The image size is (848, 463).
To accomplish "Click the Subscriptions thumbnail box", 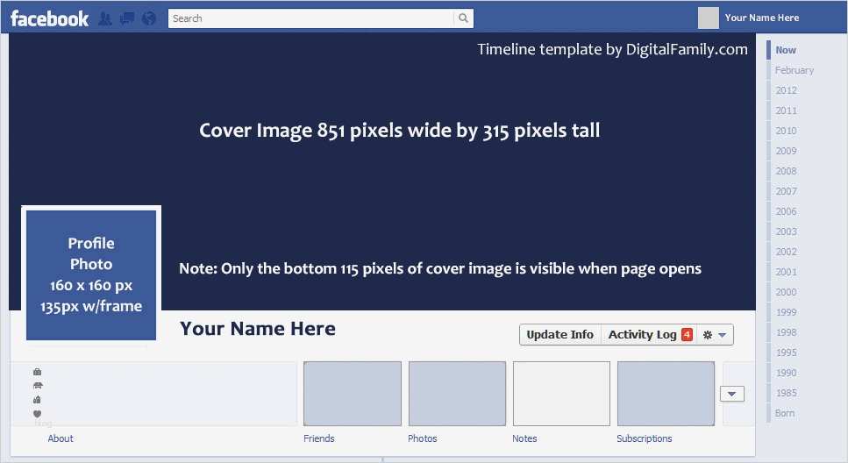I will [666, 394].
